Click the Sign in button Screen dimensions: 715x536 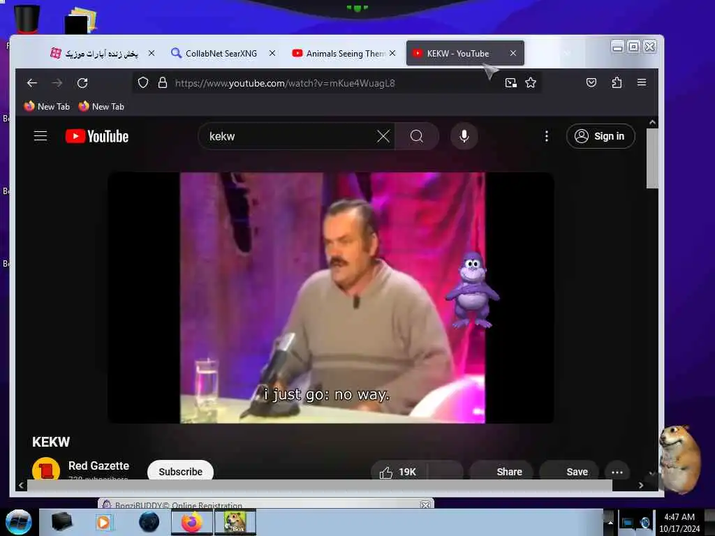pos(600,136)
